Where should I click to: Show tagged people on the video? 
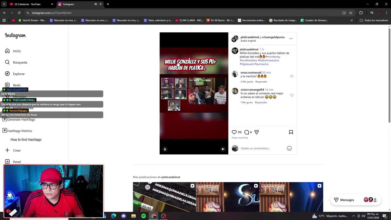point(165,149)
